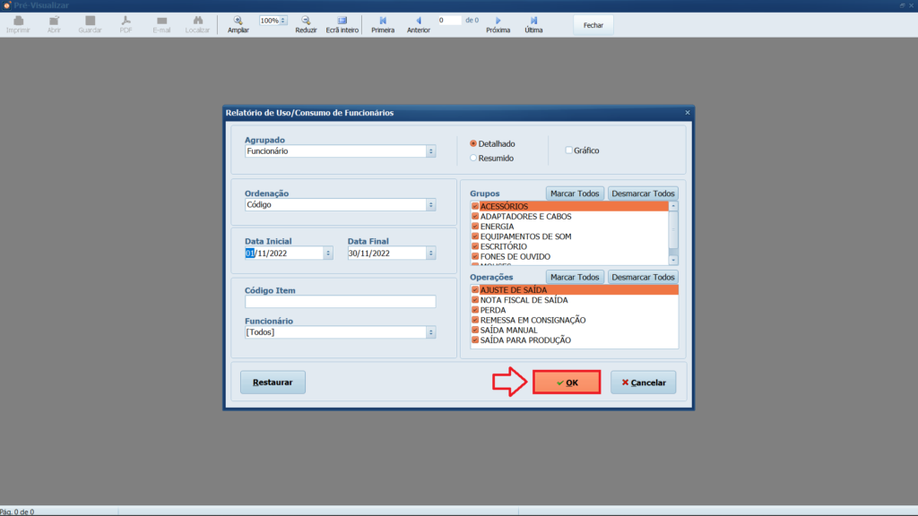The height and width of the screenshot is (516, 918).
Task: Select the Resumido radio option
Action: [x=473, y=158]
